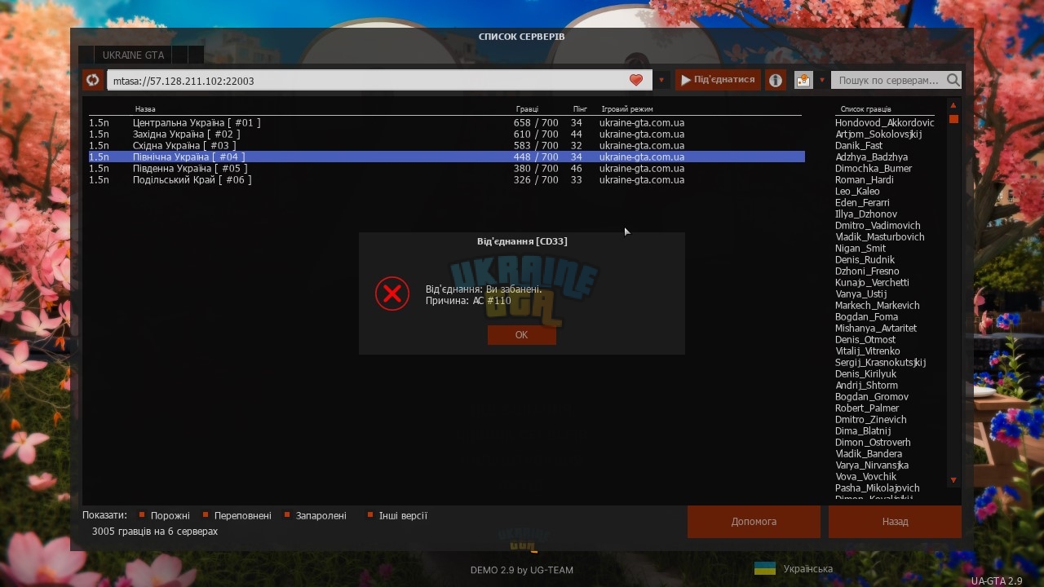The image size is (1044, 587).
Task: Select the Українська language option
Action: click(807, 569)
